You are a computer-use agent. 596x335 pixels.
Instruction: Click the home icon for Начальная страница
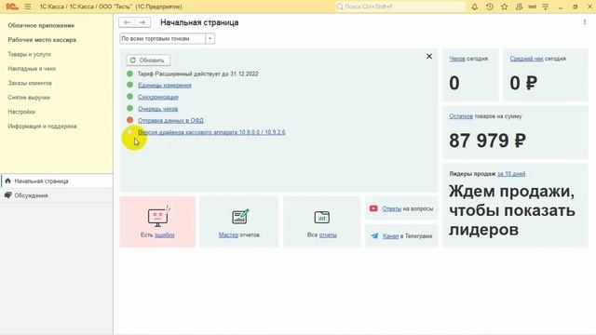[7, 181]
